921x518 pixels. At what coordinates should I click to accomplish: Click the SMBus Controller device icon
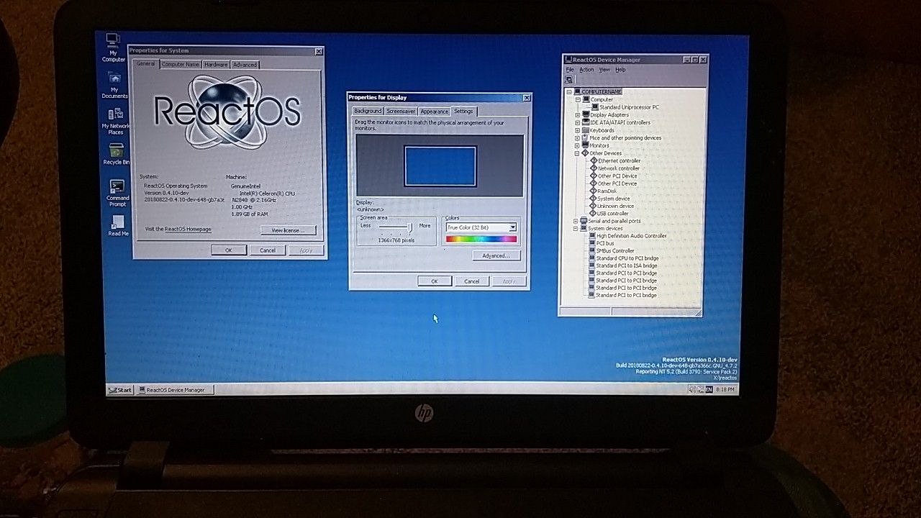[x=592, y=250]
